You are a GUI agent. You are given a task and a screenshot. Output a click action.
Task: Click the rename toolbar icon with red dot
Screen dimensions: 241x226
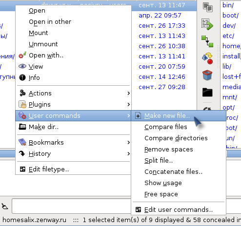click(207, 58)
